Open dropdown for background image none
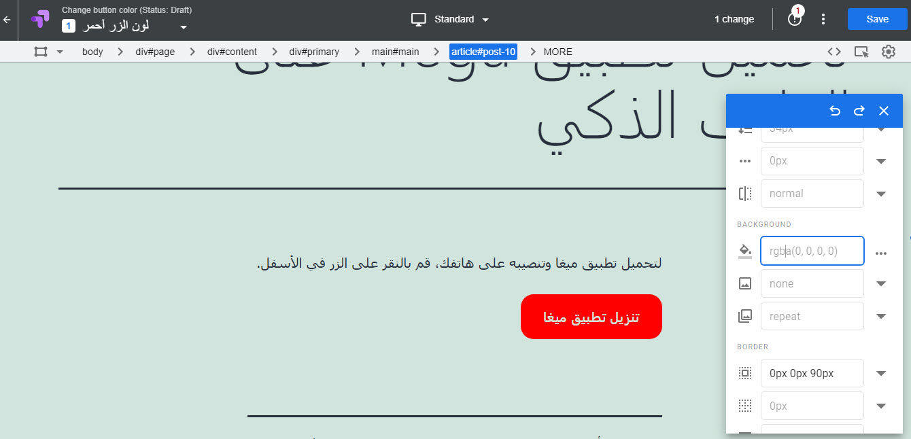Screen dimensions: 911x439 (x=881, y=283)
